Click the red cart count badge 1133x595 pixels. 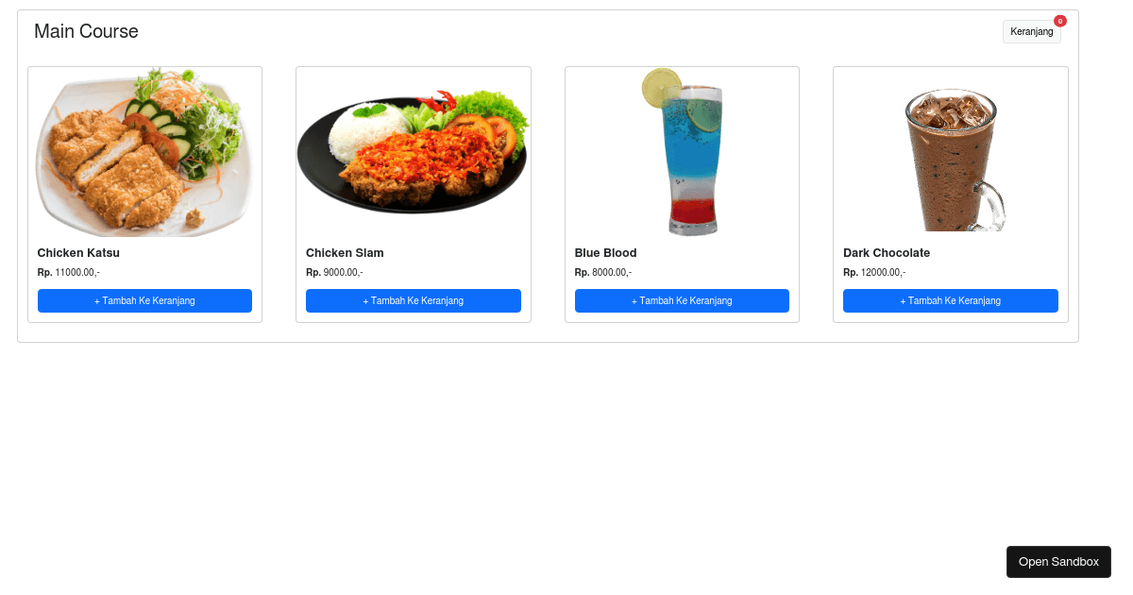[1060, 21]
